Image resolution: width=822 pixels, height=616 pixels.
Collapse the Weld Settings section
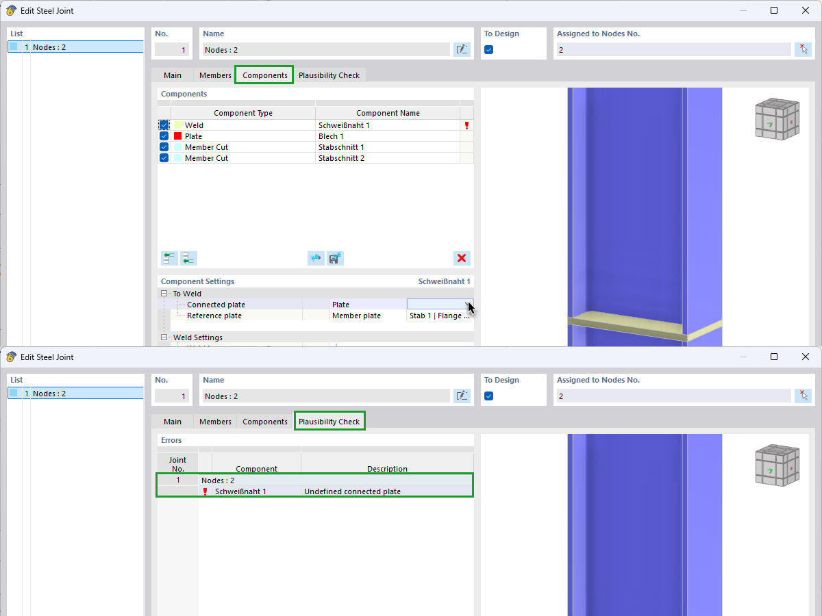pos(163,337)
